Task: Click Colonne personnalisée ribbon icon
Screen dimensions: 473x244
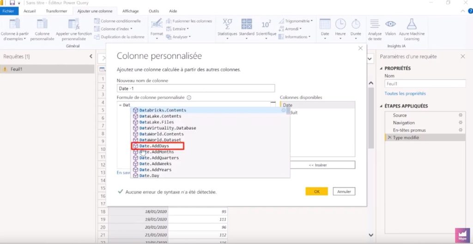Action: [42, 24]
